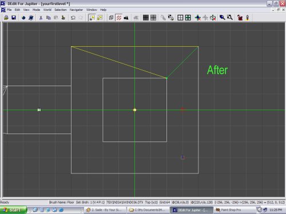Click the green vertex at inner square corner
Viewport: 286px width, 214px height.
[x=166, y=78]
